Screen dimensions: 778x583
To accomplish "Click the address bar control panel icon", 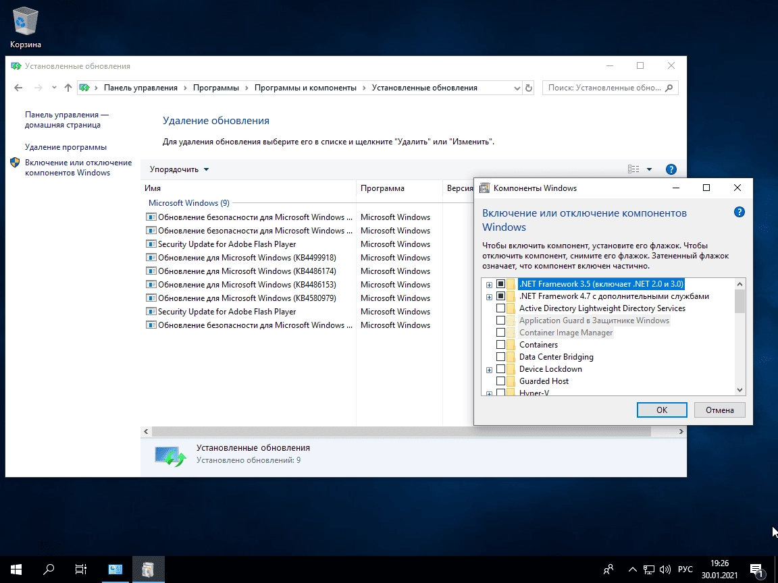I will click(84, 88).
